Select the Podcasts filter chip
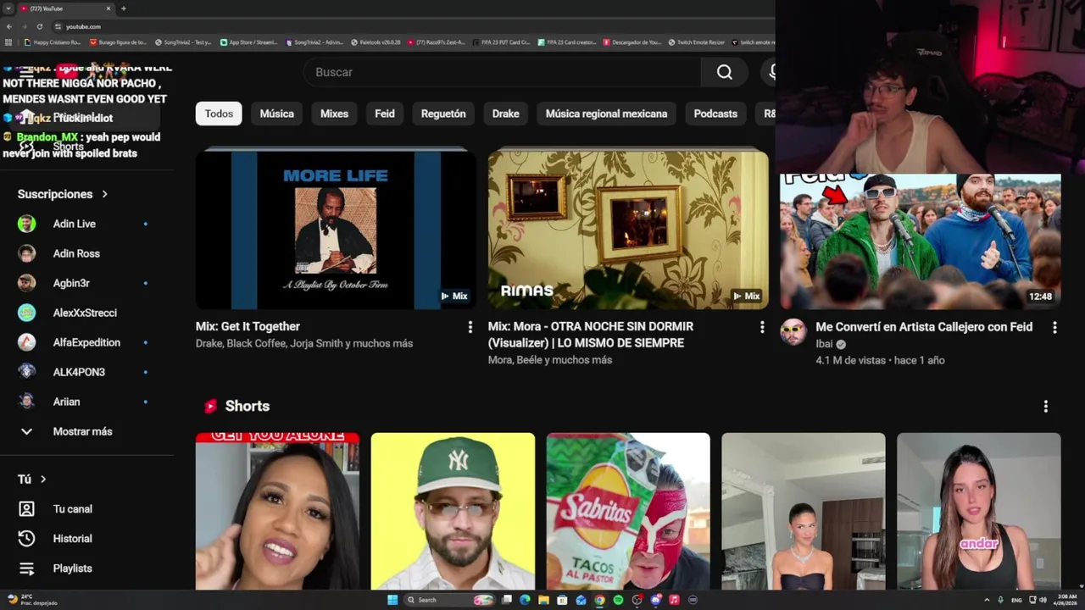The height and width of the screenshot is (610, 1085). (x=715, y=114)
